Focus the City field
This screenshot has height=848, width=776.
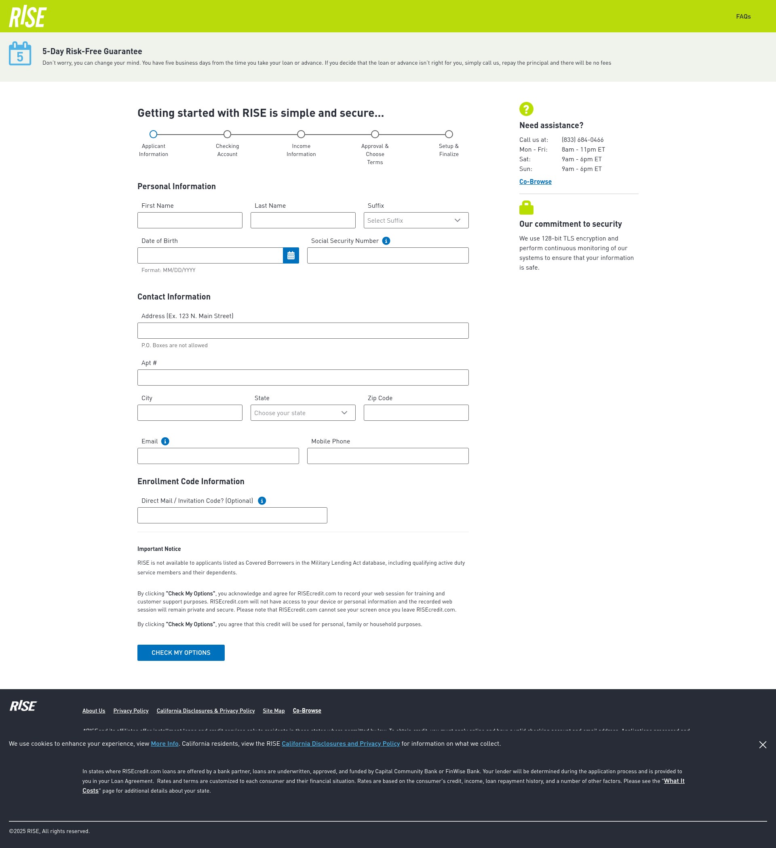pyautogui.click(x=190, y=413)
